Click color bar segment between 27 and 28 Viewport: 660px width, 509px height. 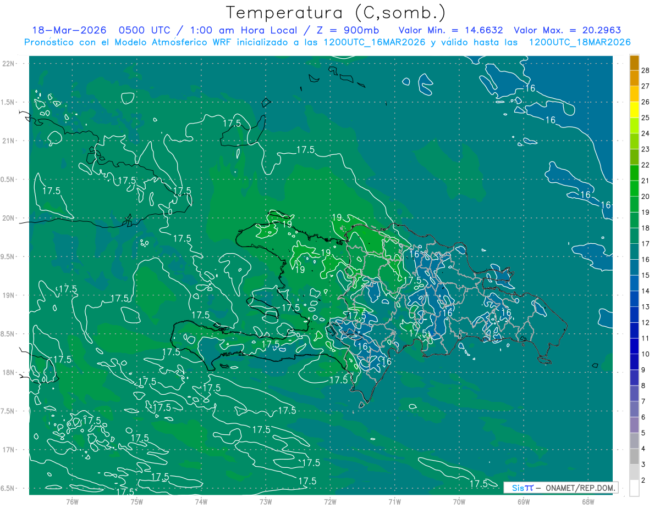634,78
